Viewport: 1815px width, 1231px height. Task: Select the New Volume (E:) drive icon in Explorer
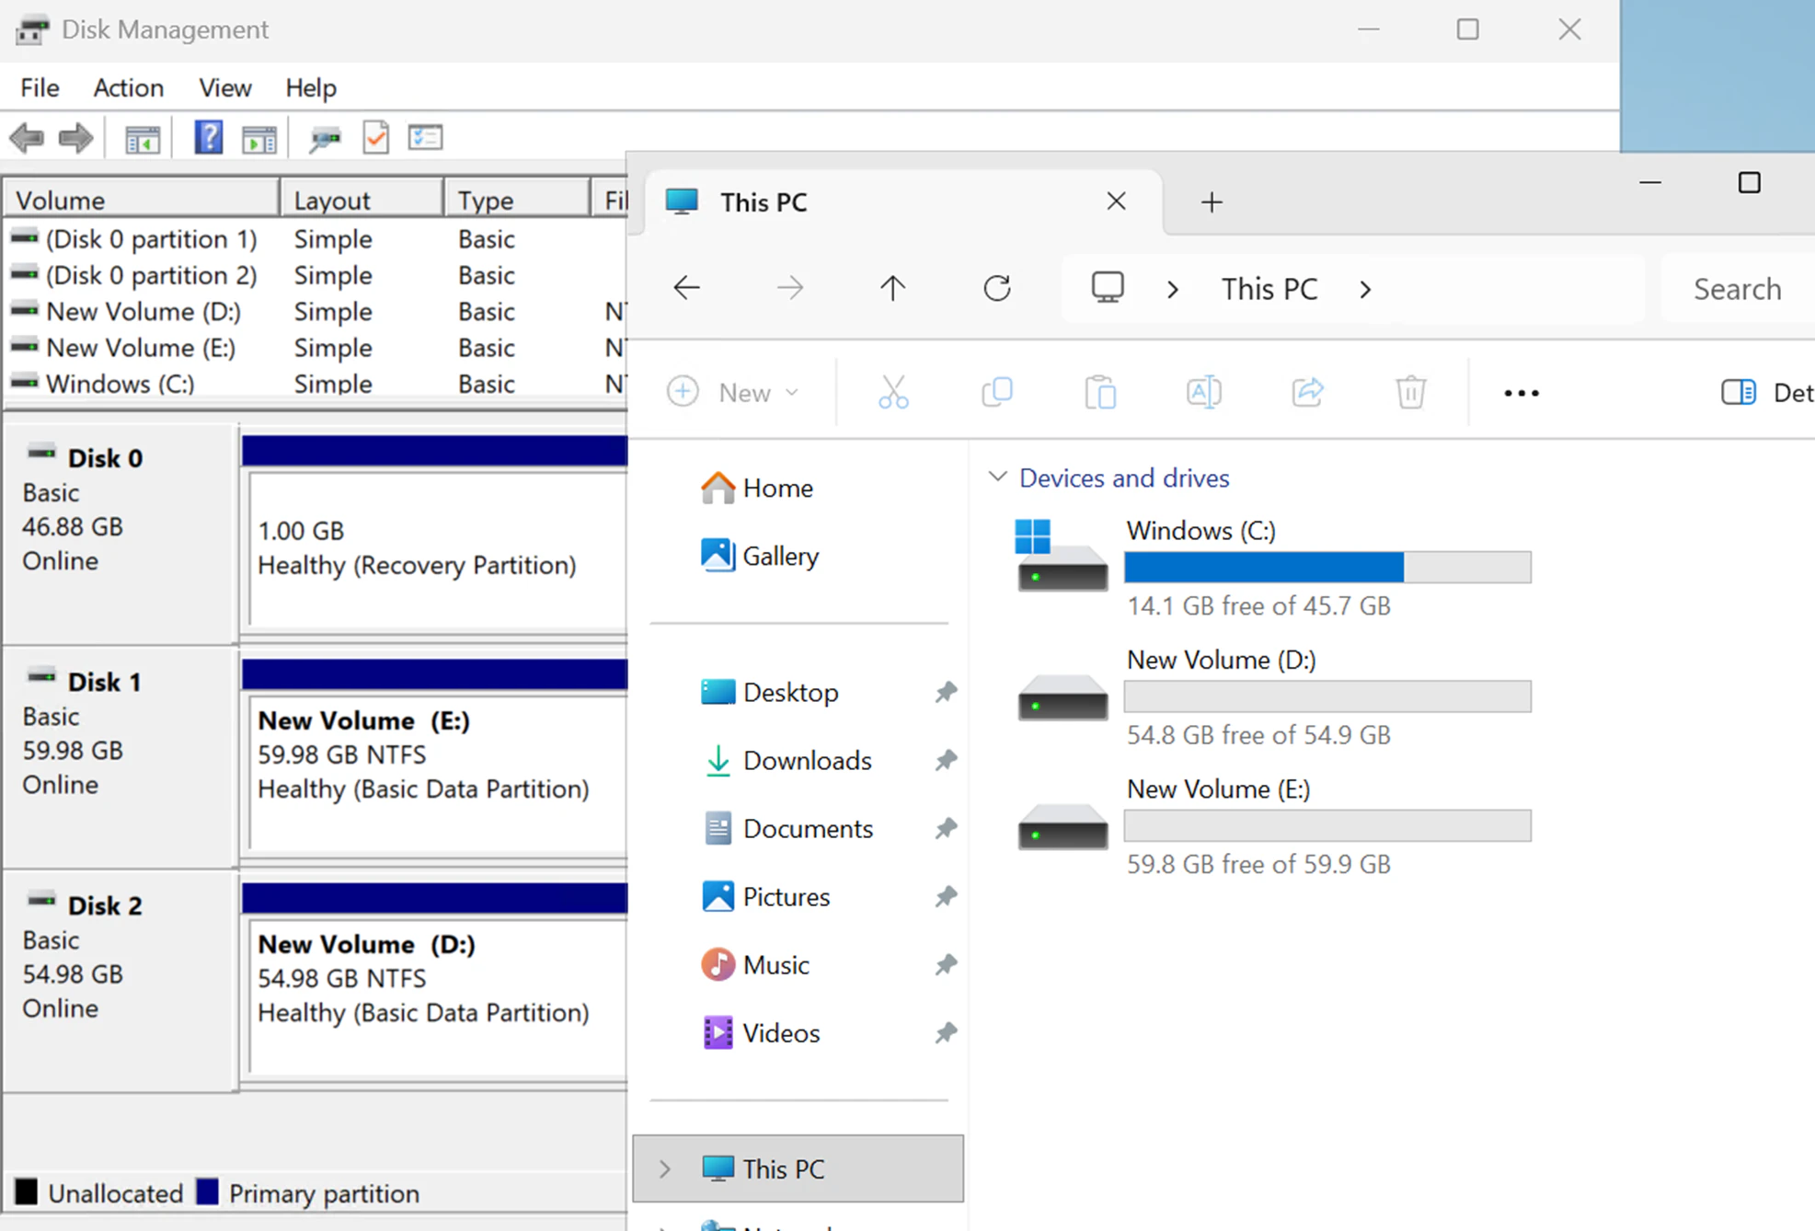tap(1063, 825)
